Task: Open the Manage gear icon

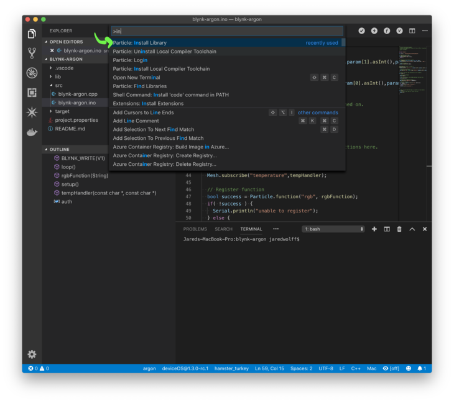Action: point(32,354)
